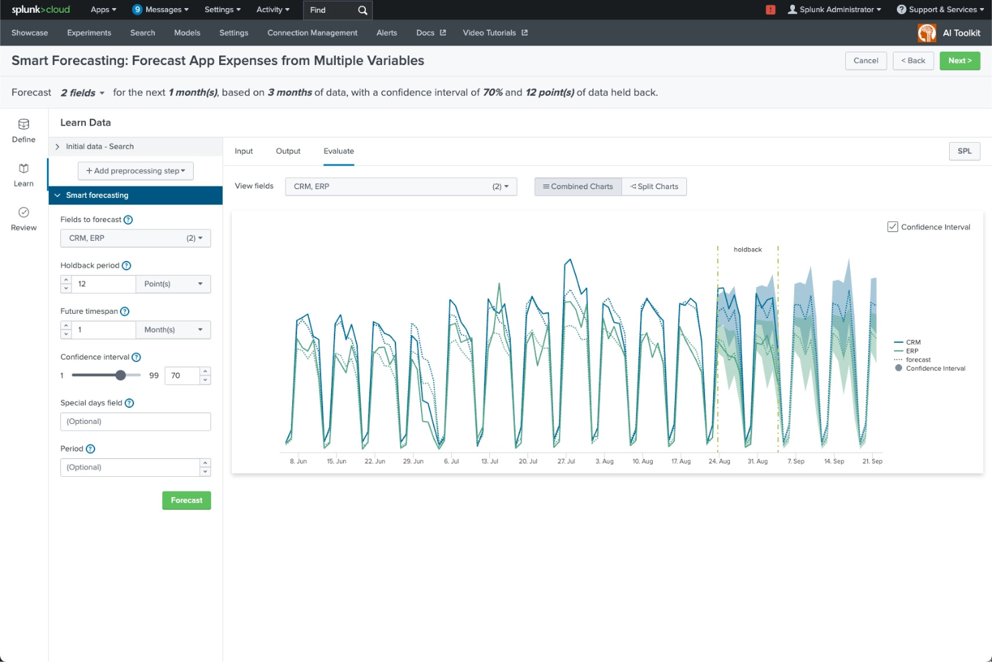Click the green Forecast button
The image size is (992, 662).
coord(186,500)
